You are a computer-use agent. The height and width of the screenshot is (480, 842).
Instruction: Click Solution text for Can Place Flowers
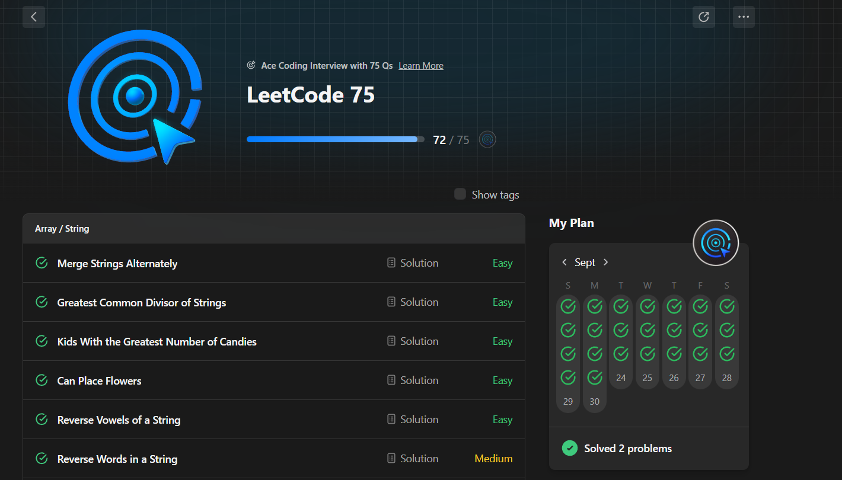click(x=419, y=380)
